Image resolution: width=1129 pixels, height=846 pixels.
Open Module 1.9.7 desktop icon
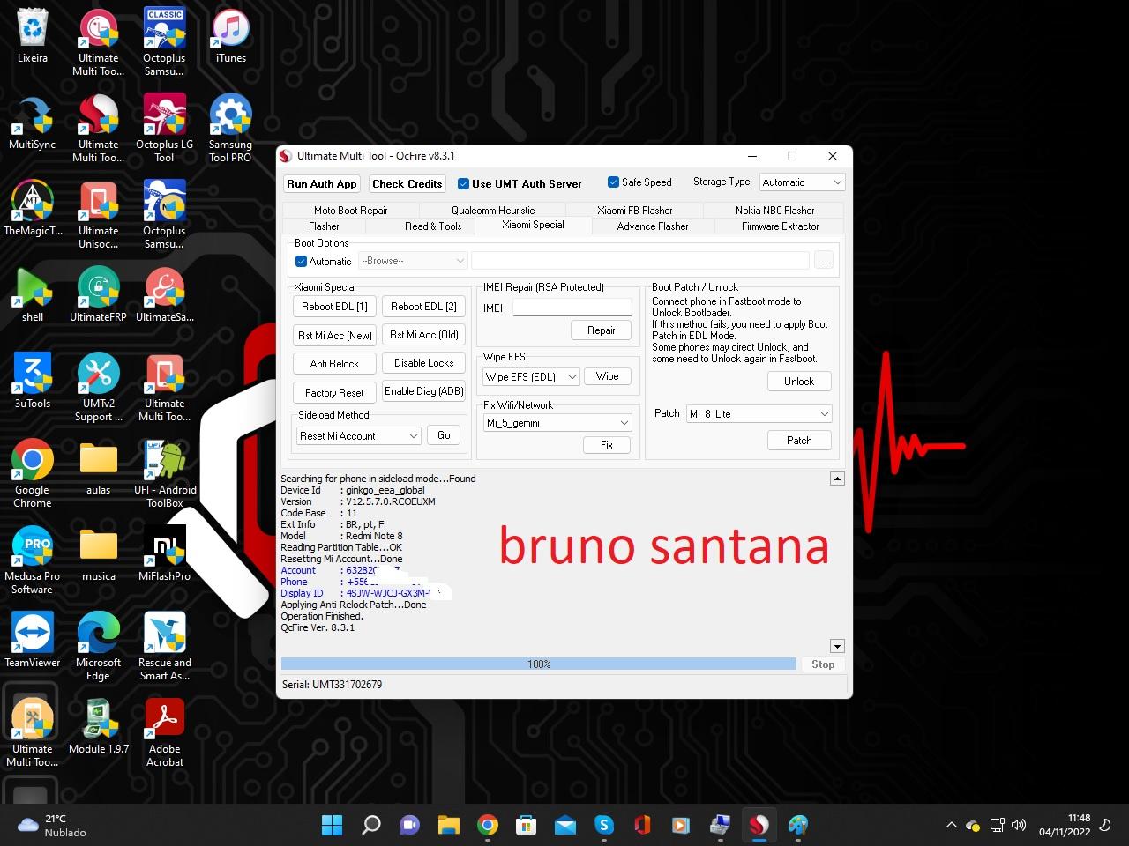pyautogui.click(x=99, y=727)
